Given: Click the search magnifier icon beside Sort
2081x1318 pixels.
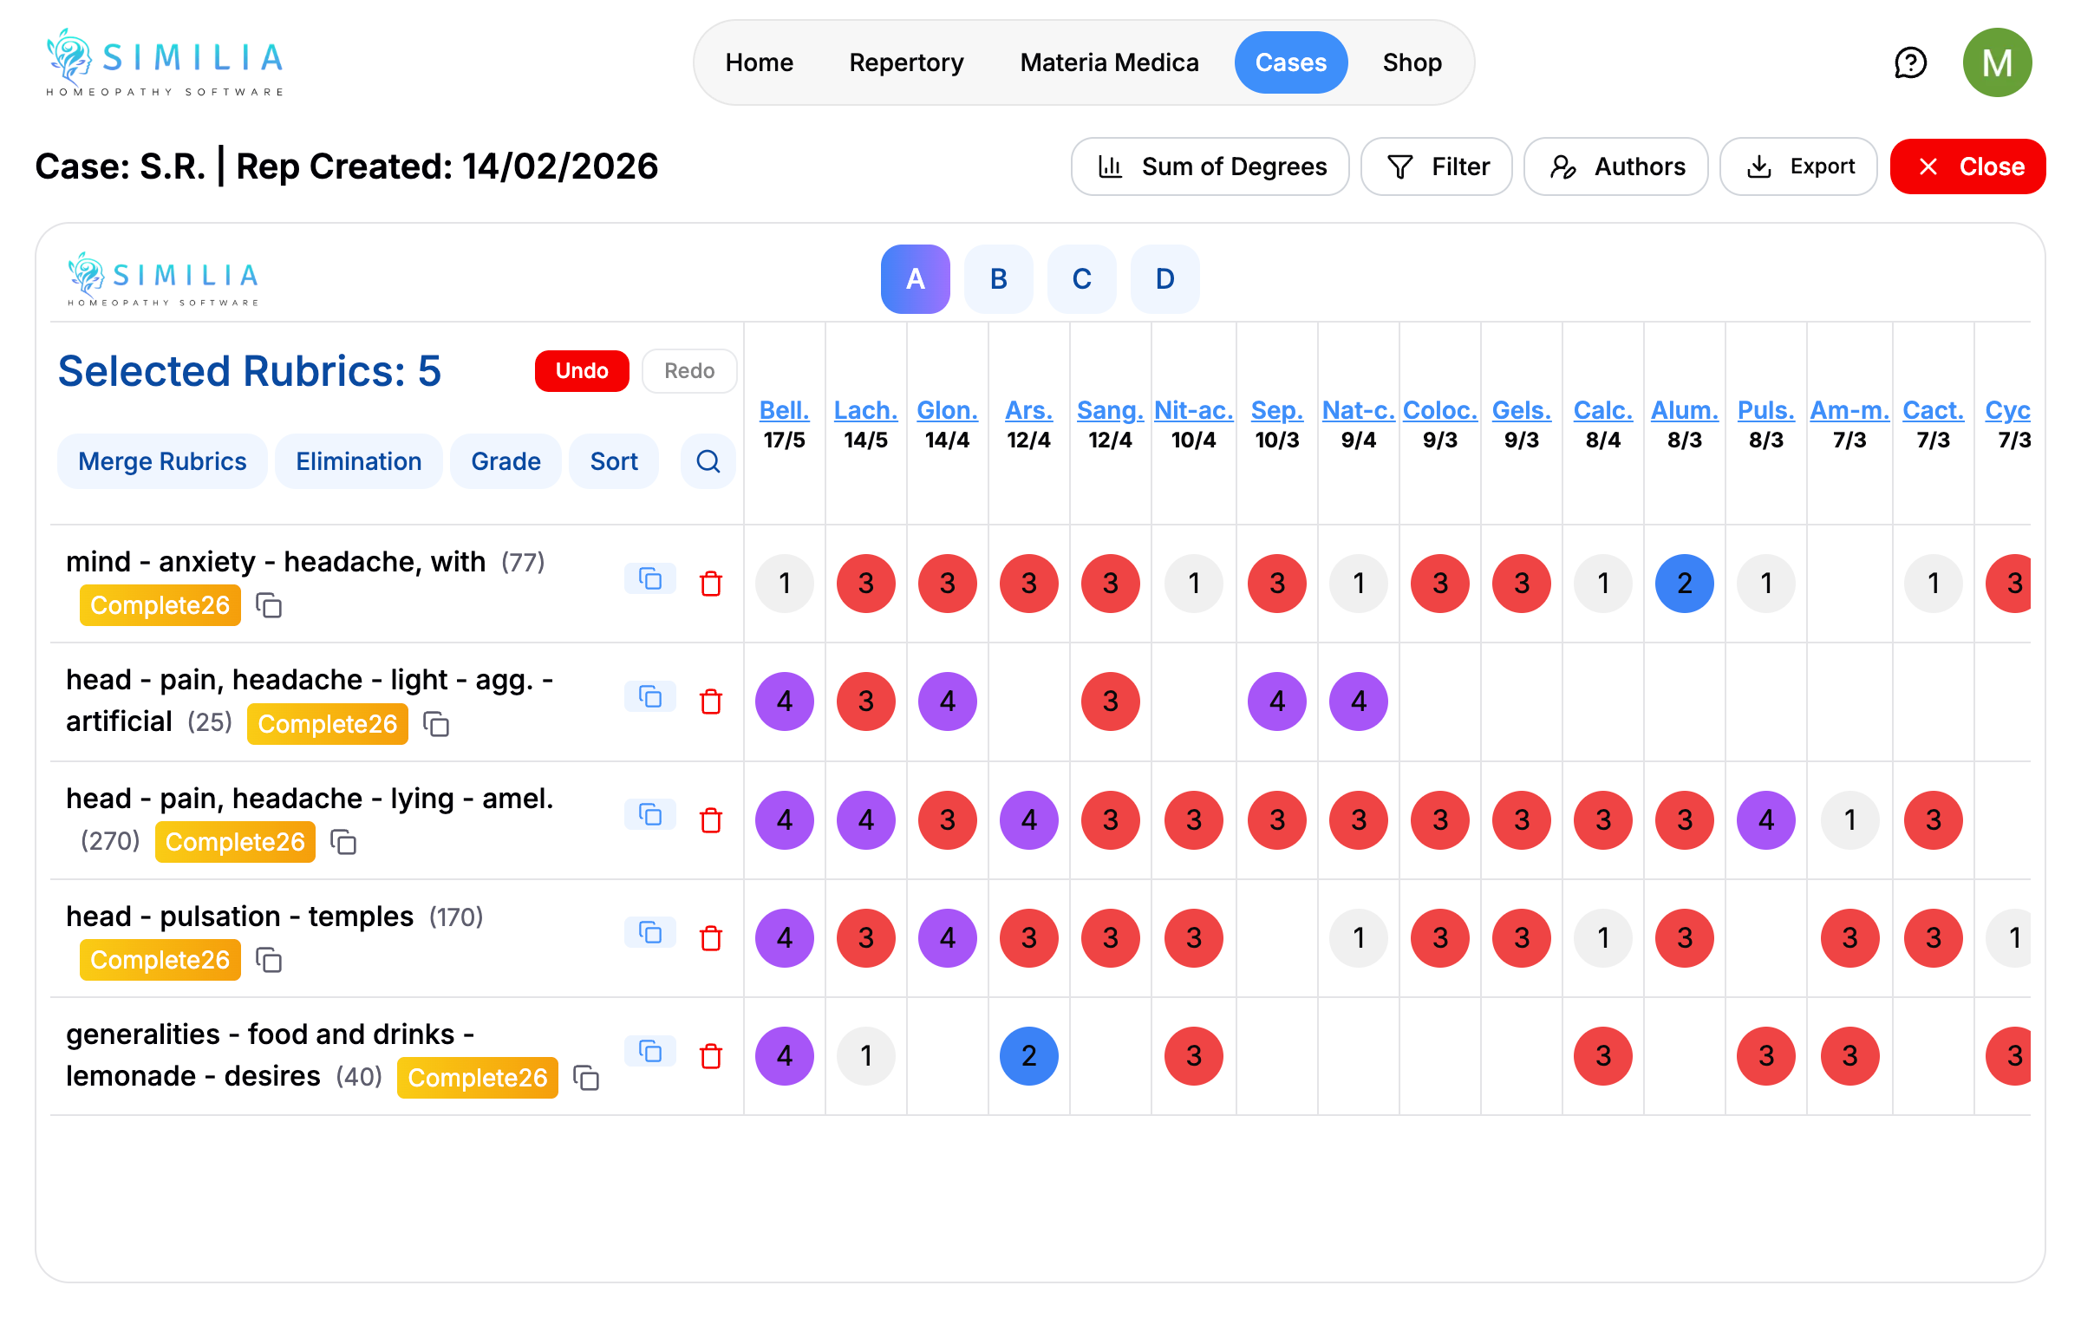Looking at the screenshot, I should click(708, 461).
